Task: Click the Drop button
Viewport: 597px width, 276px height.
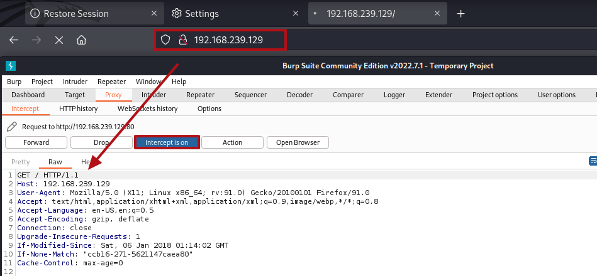Action: click(101, 142)
